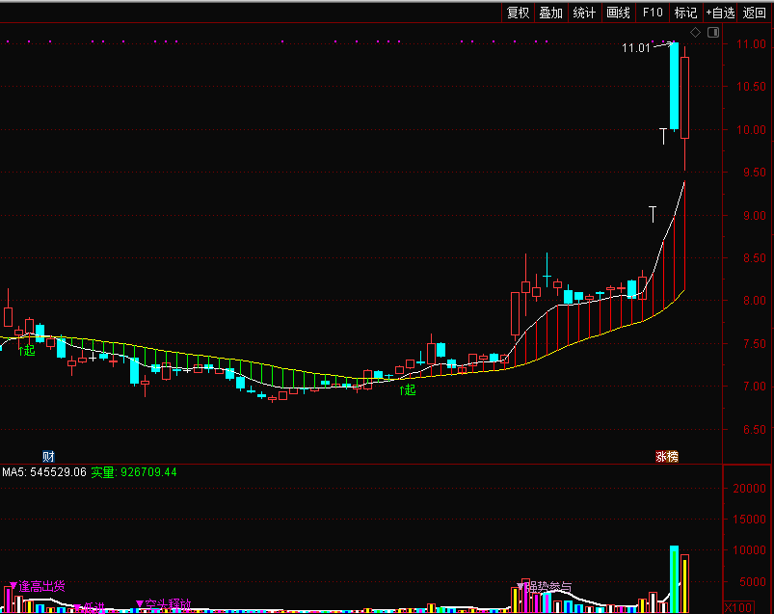Click the 9.00 price axis label

pyautogui.click(x=755, y=216)
